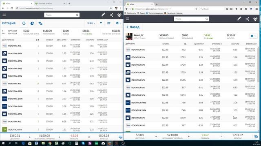Click Chrome address bar URL
This screenshot has height=146, width=261.
pyautogui.click(x=36, y=8)
